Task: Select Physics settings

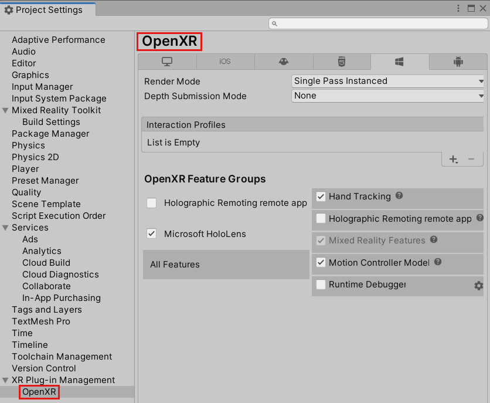Action: [29, 145]
